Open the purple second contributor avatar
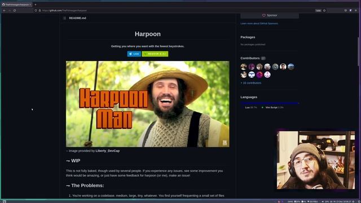 pyautogui.click(x=252, y=67)
